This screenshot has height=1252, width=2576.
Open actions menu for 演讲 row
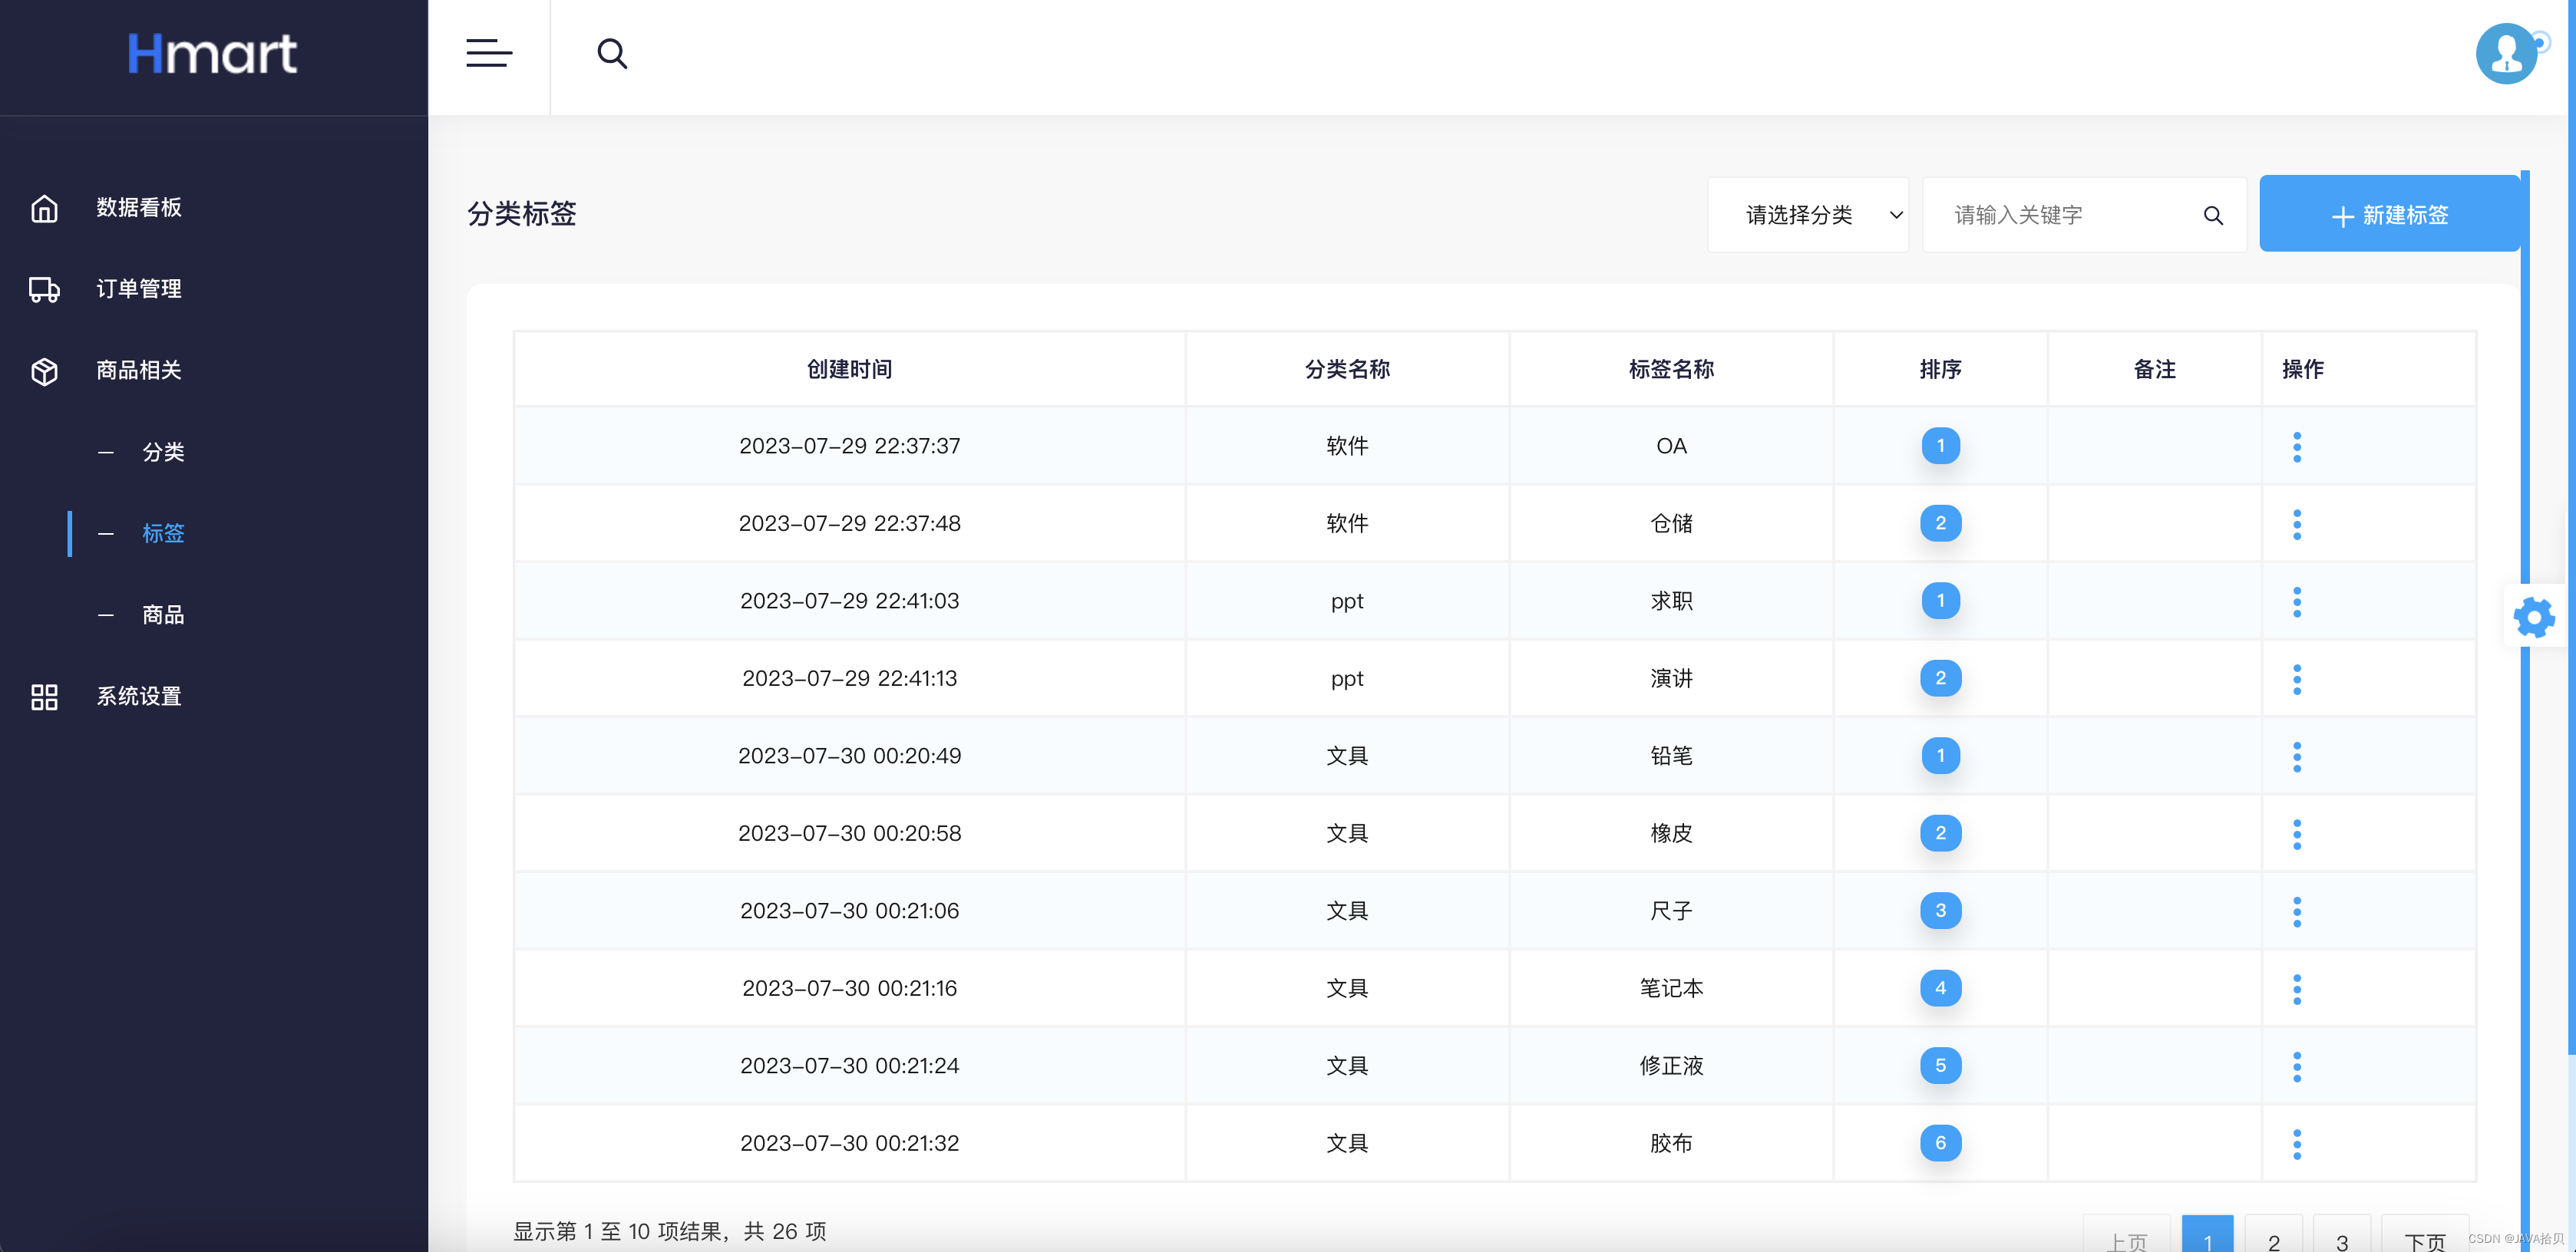click(x=2297, y=680)
